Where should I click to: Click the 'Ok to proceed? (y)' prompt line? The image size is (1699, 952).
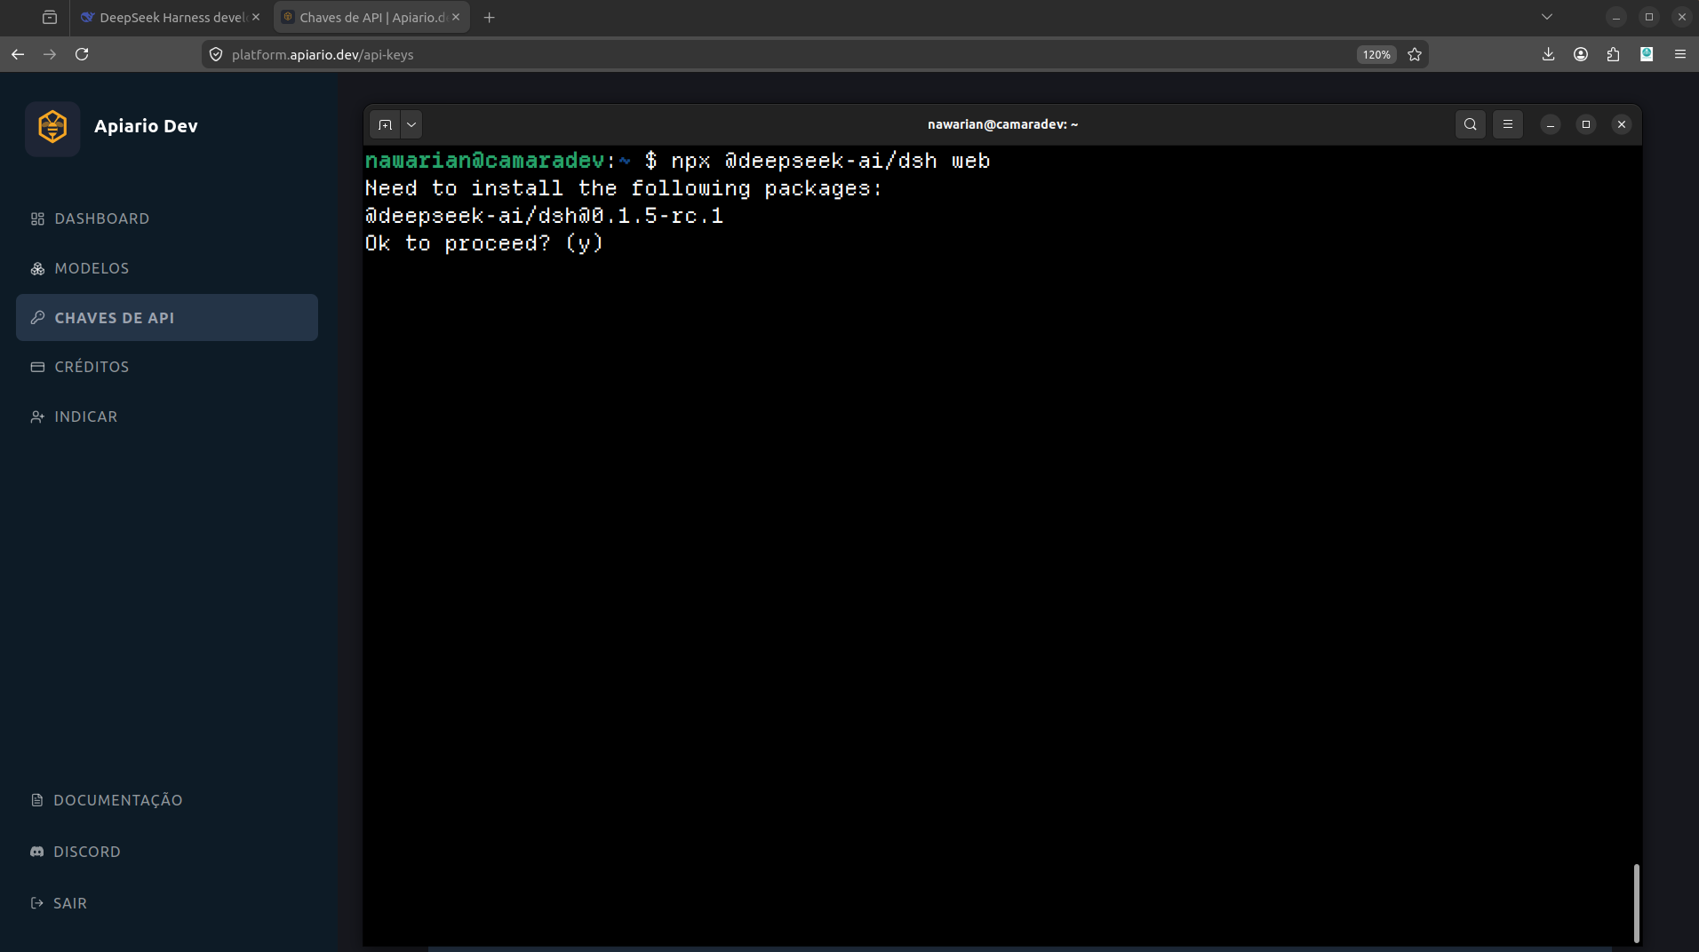(484, 243)
